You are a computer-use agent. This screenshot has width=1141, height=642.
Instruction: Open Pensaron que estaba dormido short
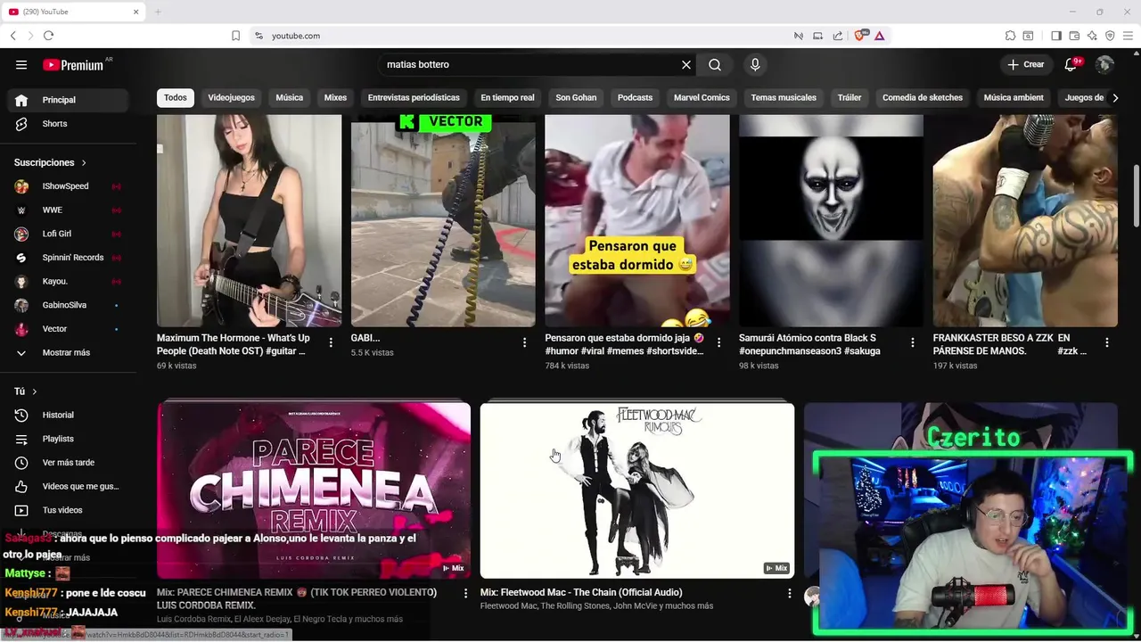(636, 220)
